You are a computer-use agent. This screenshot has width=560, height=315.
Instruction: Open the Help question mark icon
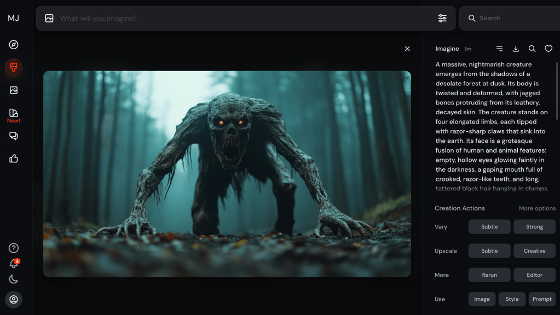14,248
